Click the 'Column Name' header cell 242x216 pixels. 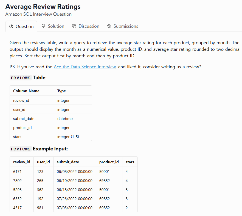32,91
